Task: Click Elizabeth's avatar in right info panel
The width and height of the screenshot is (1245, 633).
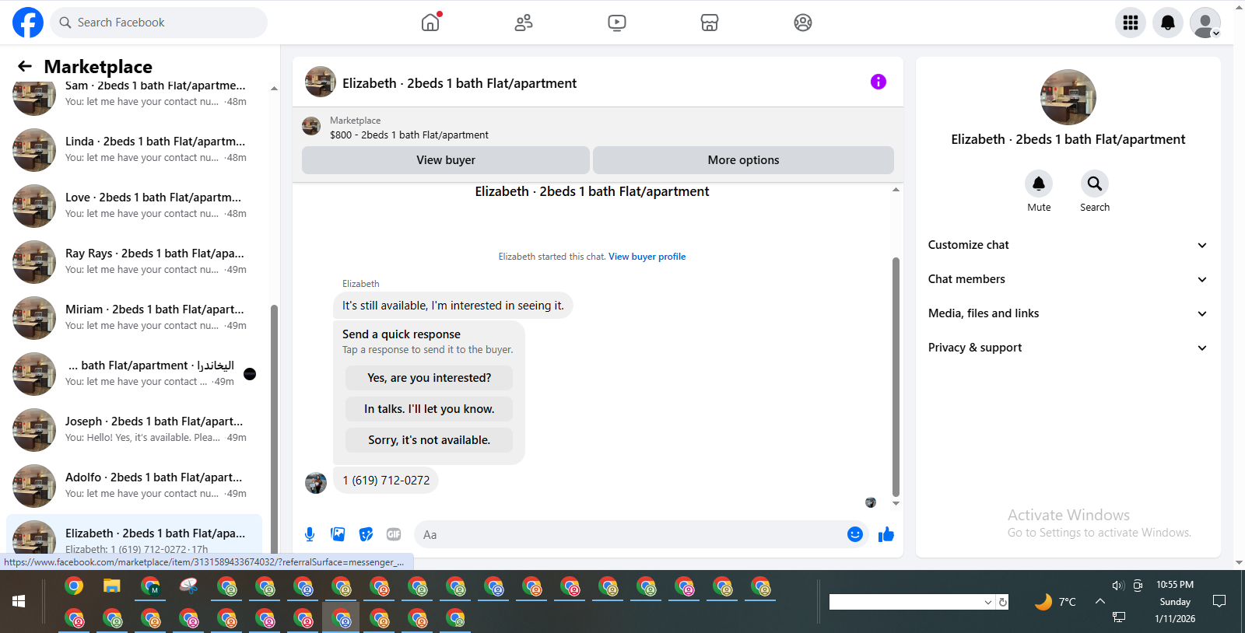Action: click(x=1068, y=97)
